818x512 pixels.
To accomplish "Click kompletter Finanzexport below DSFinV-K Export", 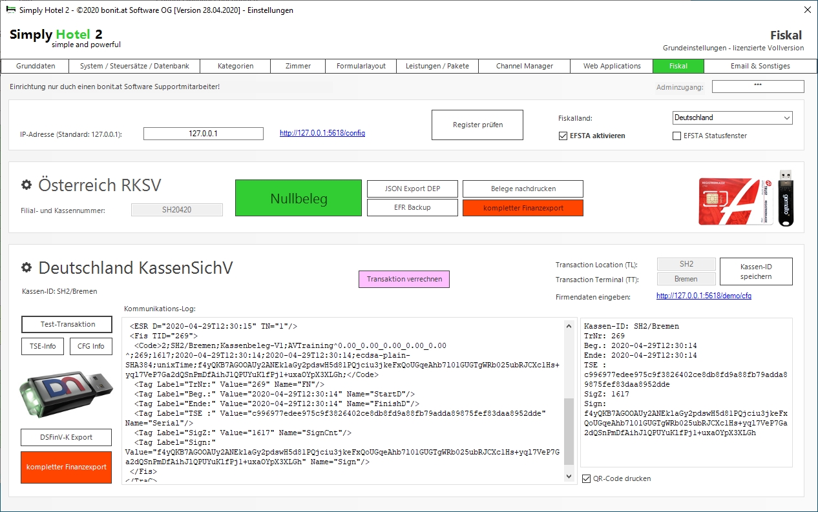I will 67,467.
